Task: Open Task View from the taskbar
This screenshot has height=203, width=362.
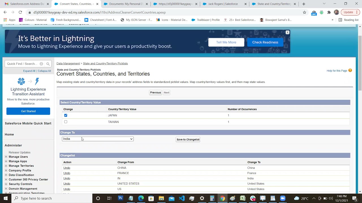Action: click(109, 198)
